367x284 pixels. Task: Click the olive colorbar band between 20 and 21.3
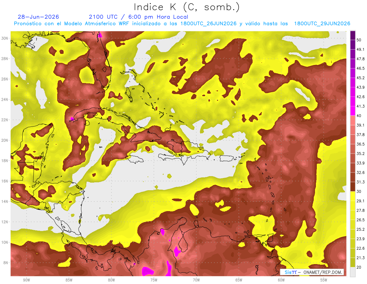353,263
